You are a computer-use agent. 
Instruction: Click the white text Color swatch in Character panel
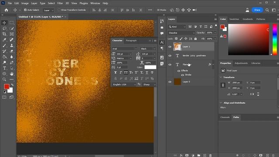150,67
